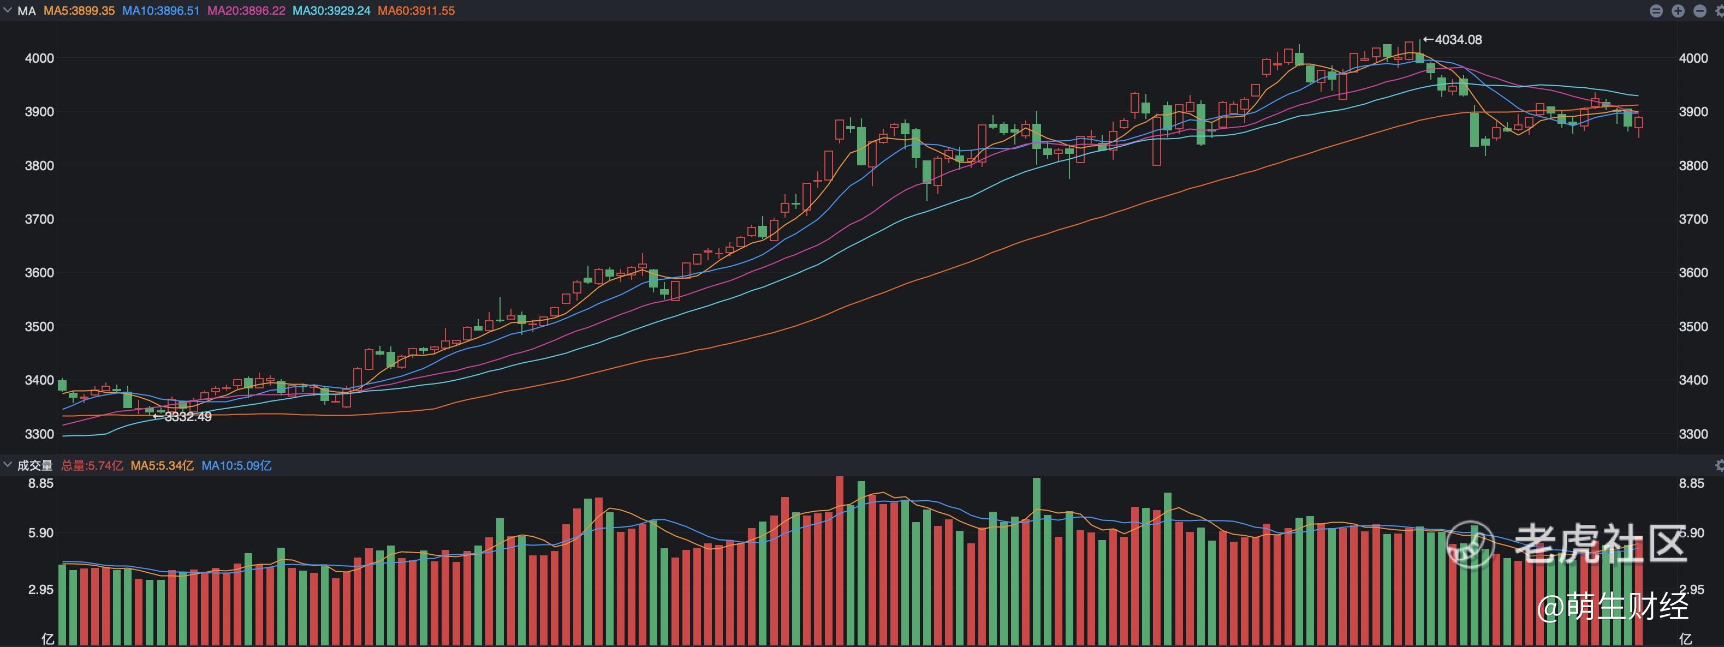This screenshot has width=1724, height=647.
Task: Click the equal-sign reset zoom icon
Action: (1656, 11)
